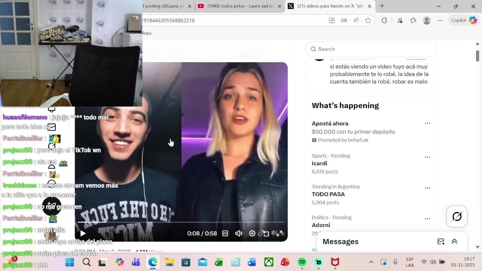482x271 pixels.
Task: Open a new browser tab
Action: click(382, 6)
